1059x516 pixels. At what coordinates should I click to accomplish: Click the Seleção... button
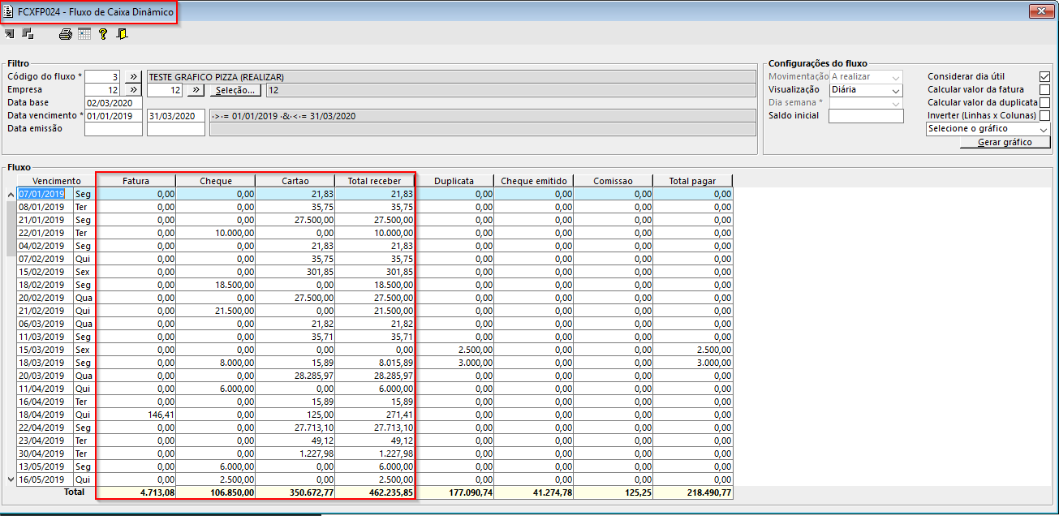pos(236,89)
